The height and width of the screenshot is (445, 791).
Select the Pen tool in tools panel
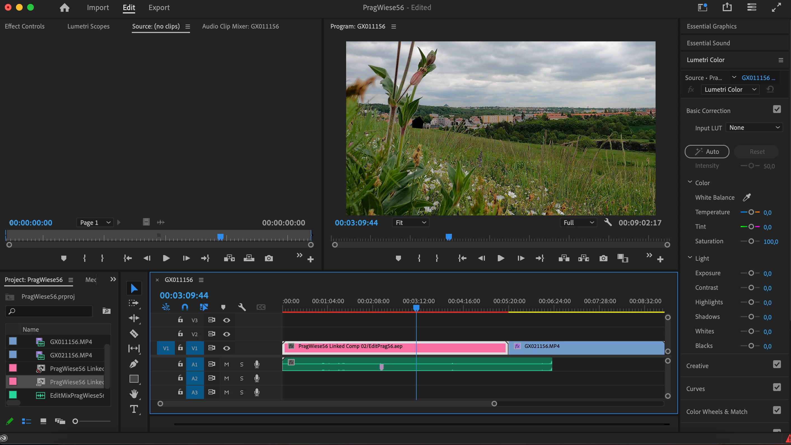tap(134, 364)
